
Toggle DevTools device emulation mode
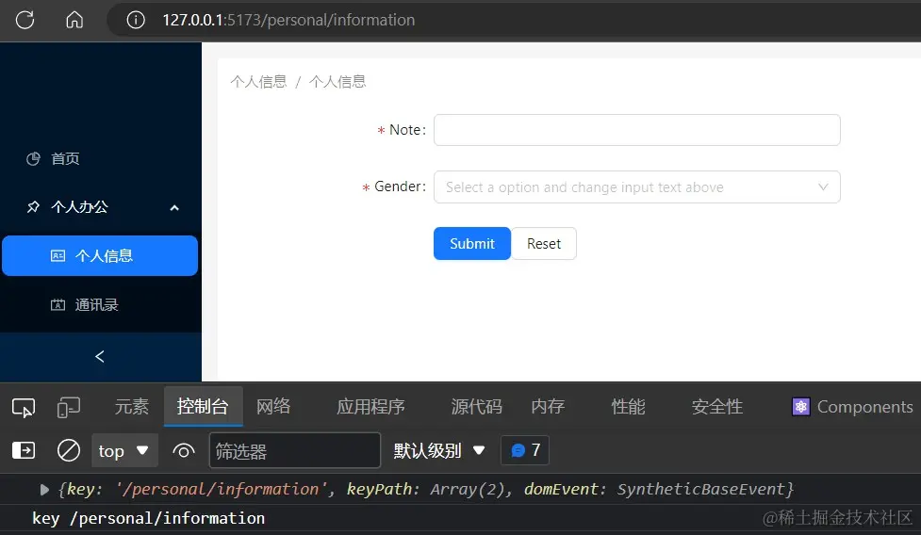[x=69, y=407]
